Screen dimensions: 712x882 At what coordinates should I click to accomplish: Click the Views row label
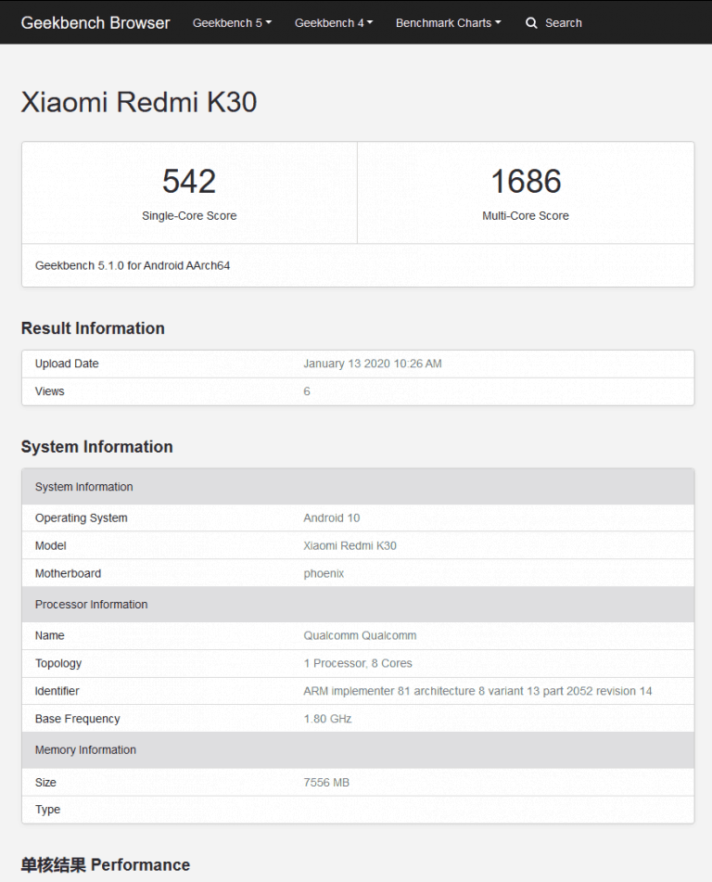click(x=49, y=391)
